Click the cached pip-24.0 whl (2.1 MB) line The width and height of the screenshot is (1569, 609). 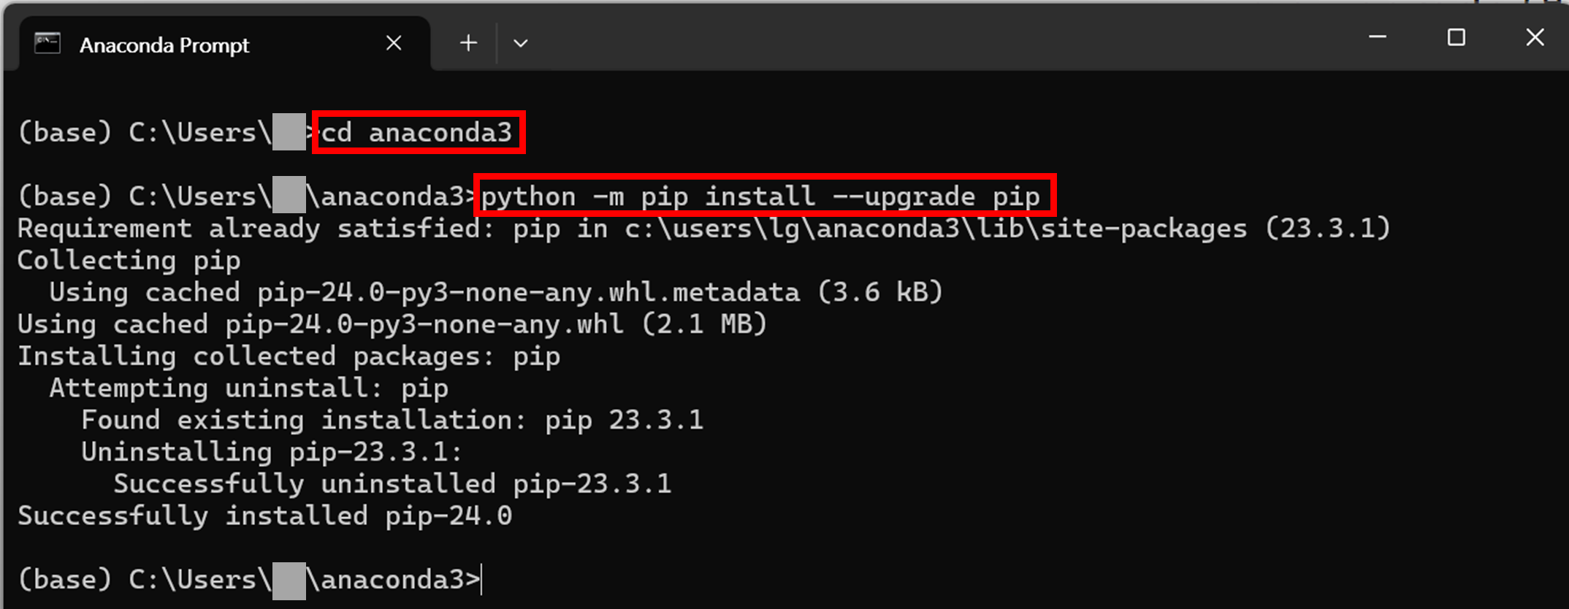click(393, 324)
